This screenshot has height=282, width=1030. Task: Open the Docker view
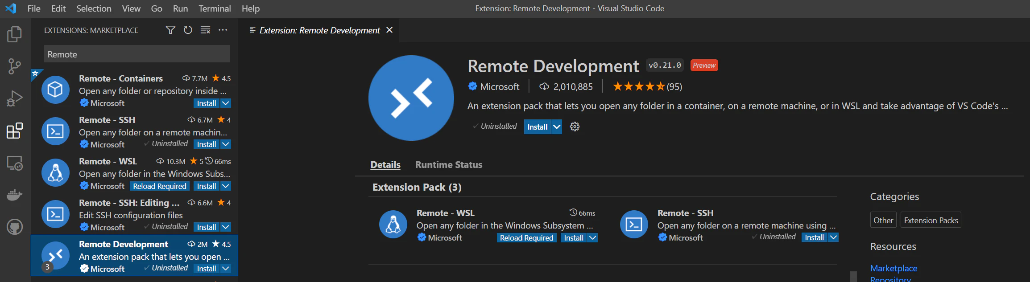tap(15, 195)
